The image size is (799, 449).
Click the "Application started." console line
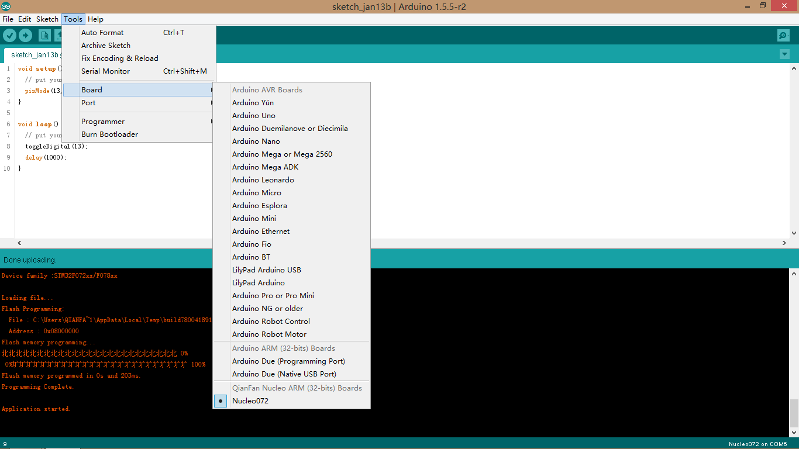(36, 409)
